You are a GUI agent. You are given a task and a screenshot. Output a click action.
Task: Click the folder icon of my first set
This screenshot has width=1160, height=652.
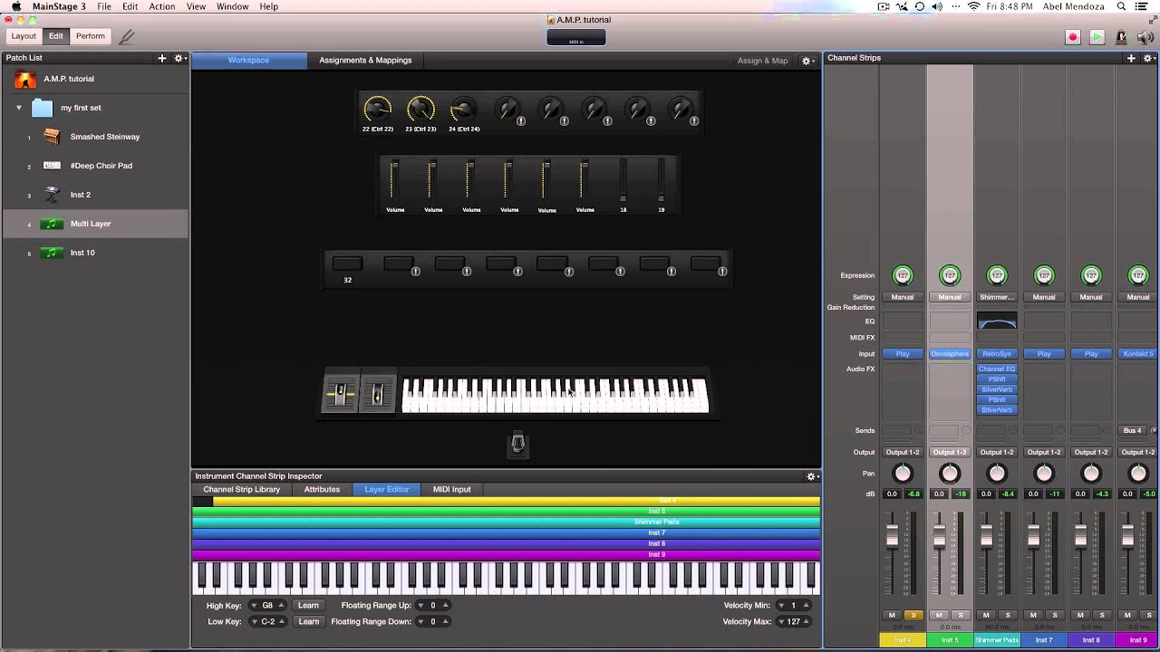point(42,108)
